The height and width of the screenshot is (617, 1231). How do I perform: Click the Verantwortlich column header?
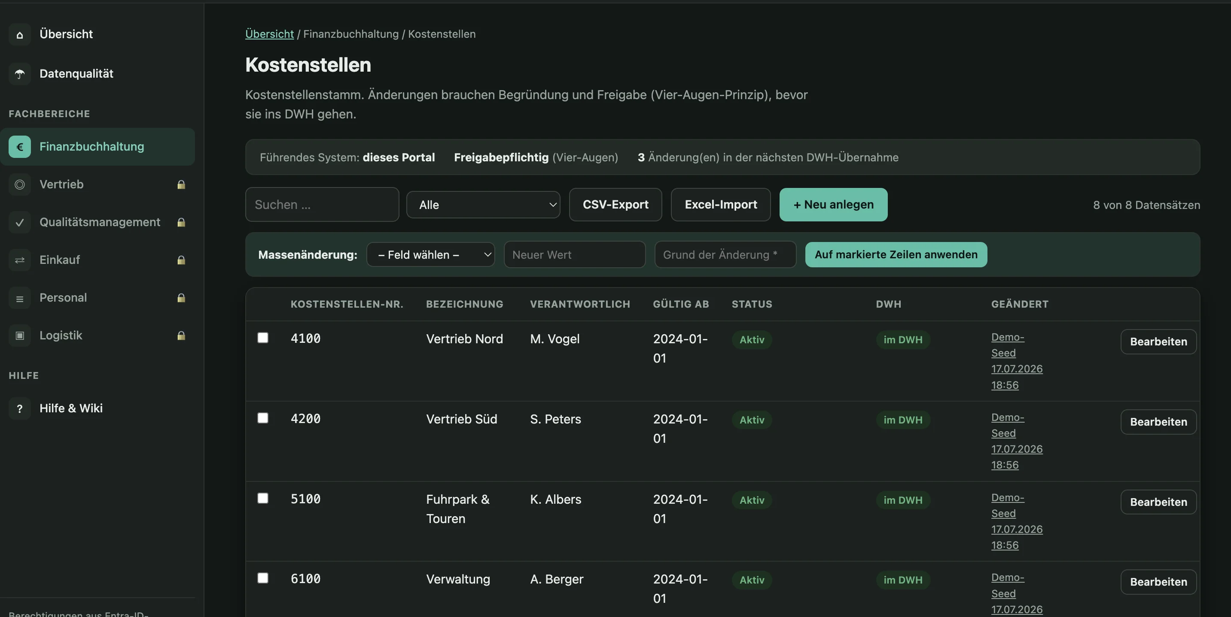pos(580,304)
